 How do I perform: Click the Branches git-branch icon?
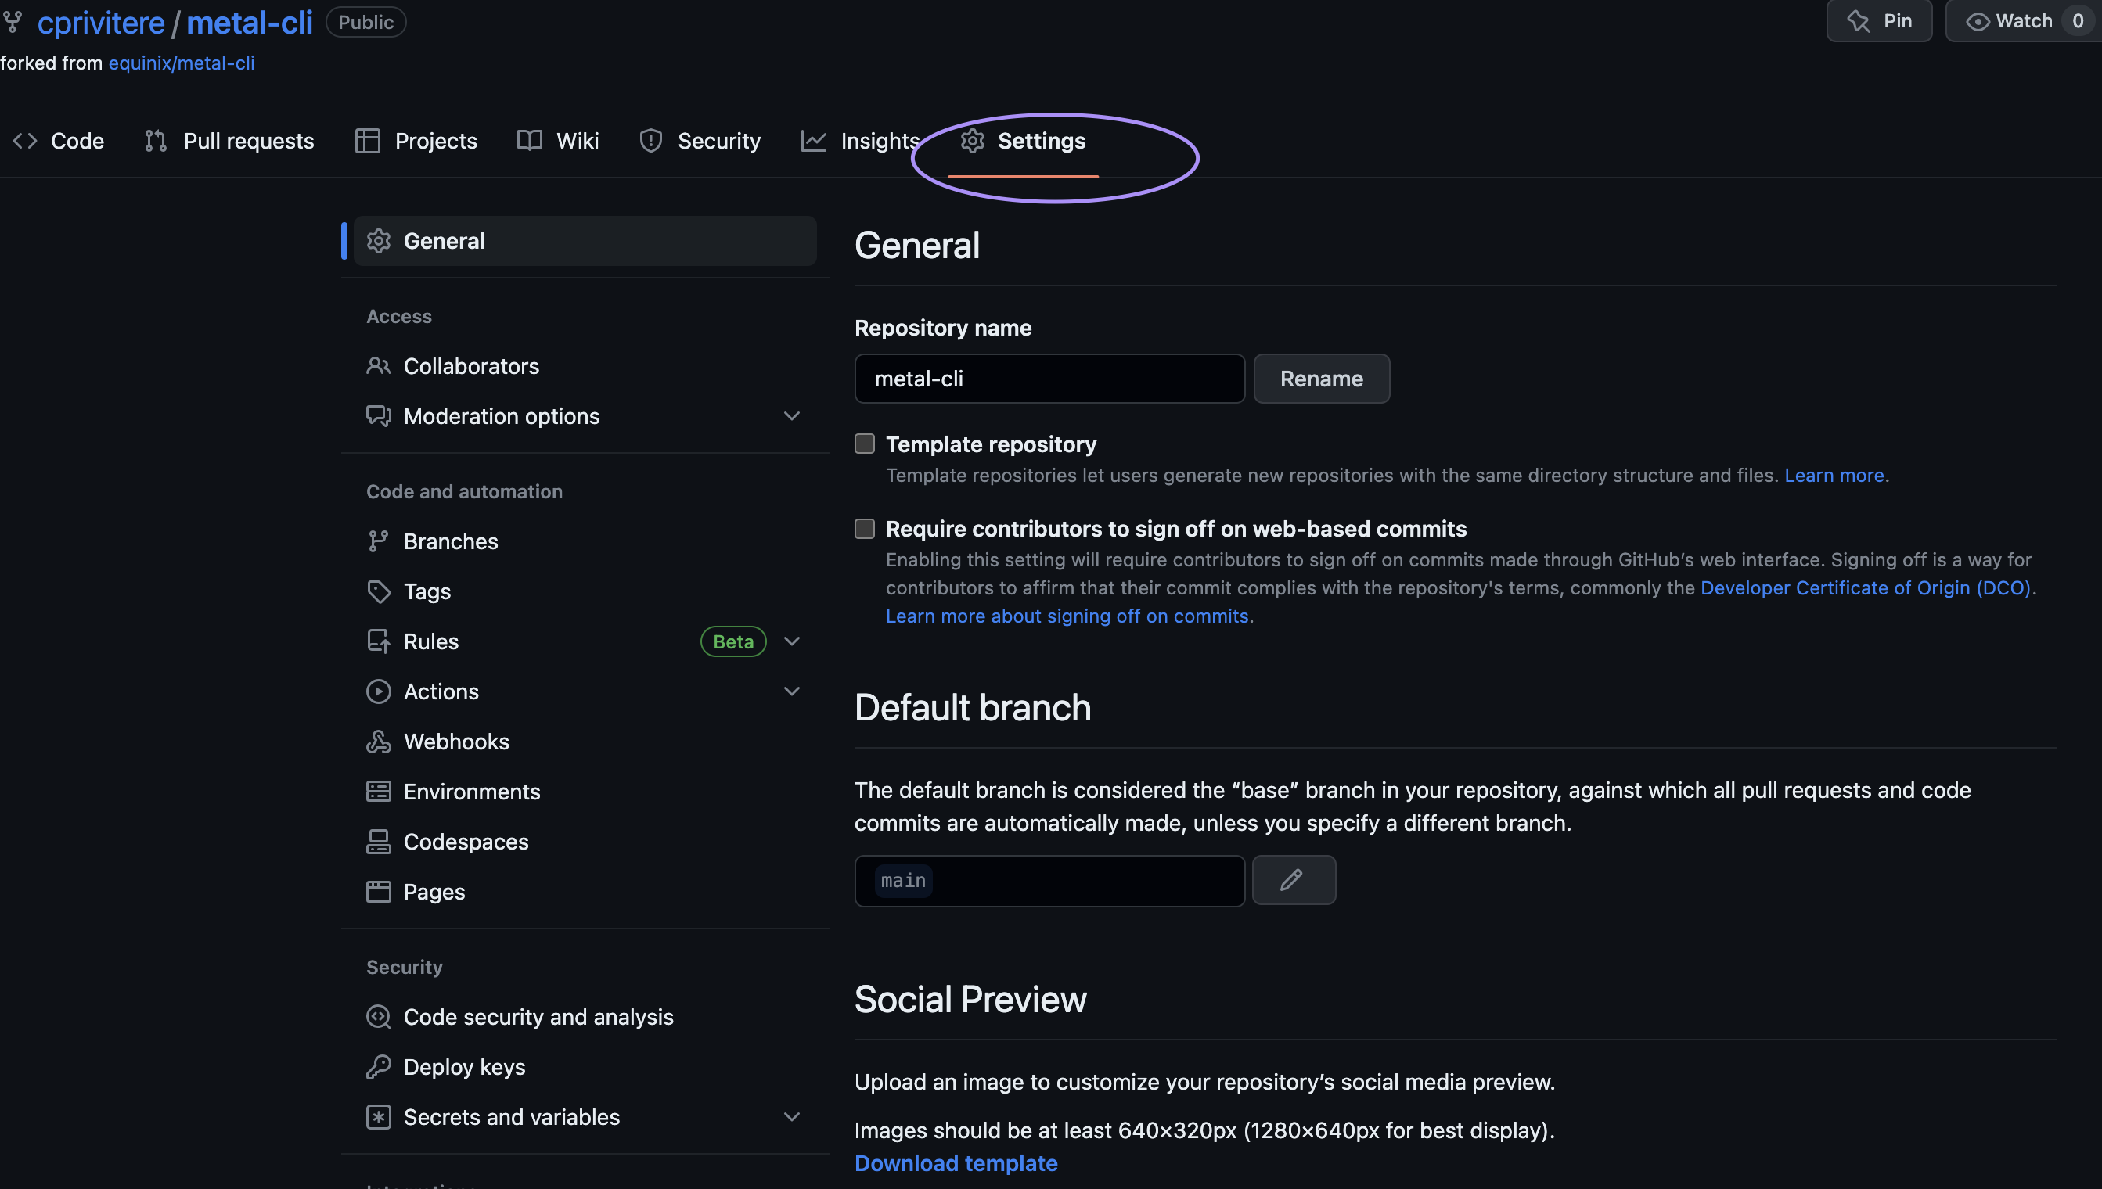(378, 541)
